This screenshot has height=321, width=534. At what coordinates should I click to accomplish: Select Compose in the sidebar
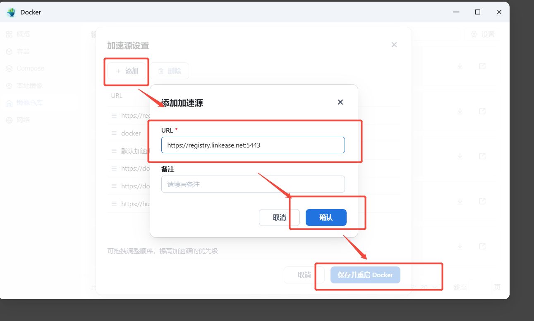tap(30, 69)
